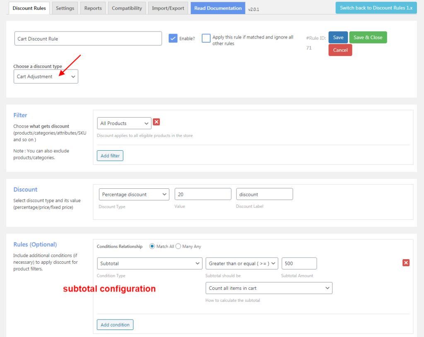The height and width of the screenshot is (337, 424).
Task: Open the Import/Export tab
Action: click(168, 8)
